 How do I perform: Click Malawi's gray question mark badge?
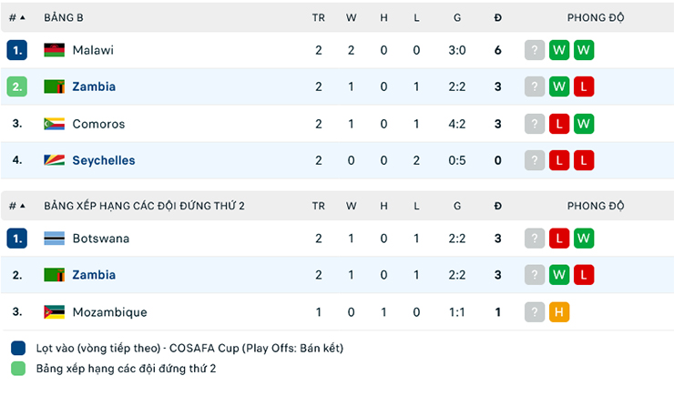click(535, 50)
